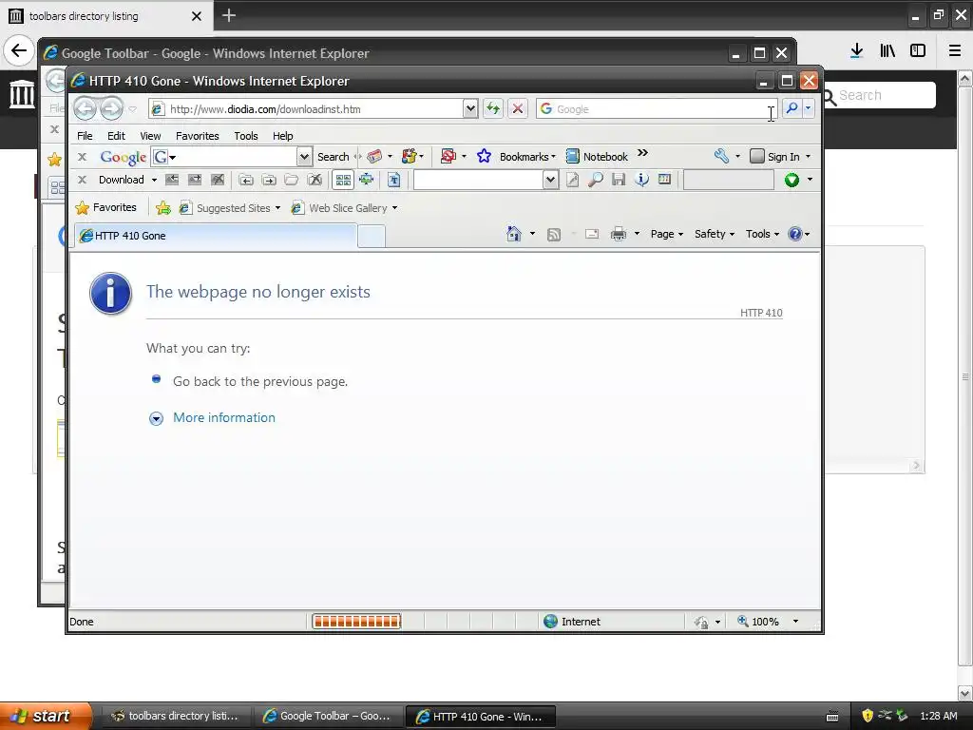Switch to Google Toolbar taskbar window
The height and width of the screenshot is (730, 973).
point(328,717)
